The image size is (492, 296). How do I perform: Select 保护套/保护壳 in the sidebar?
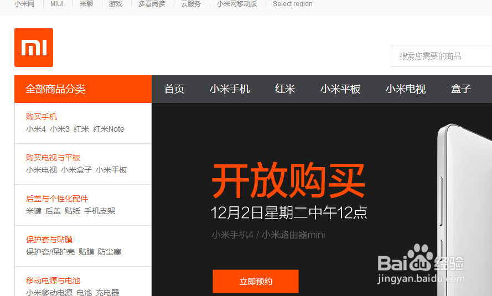tap(50, 252)
